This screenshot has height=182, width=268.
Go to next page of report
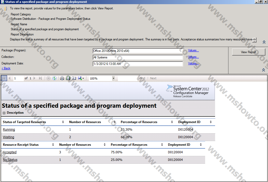(34, 78)
